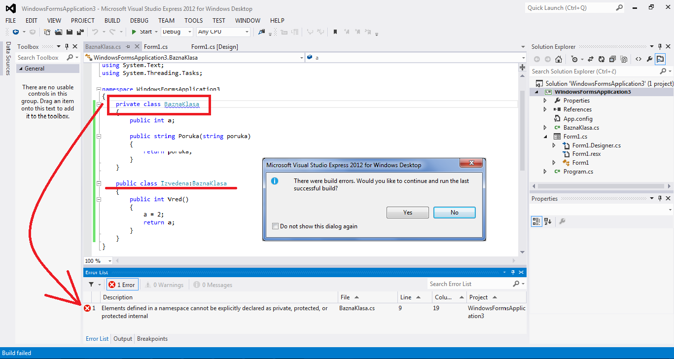This screenshot has width=674, height=359.
Task: Click Yes in the build errors dialog
Action: point(408,213)
